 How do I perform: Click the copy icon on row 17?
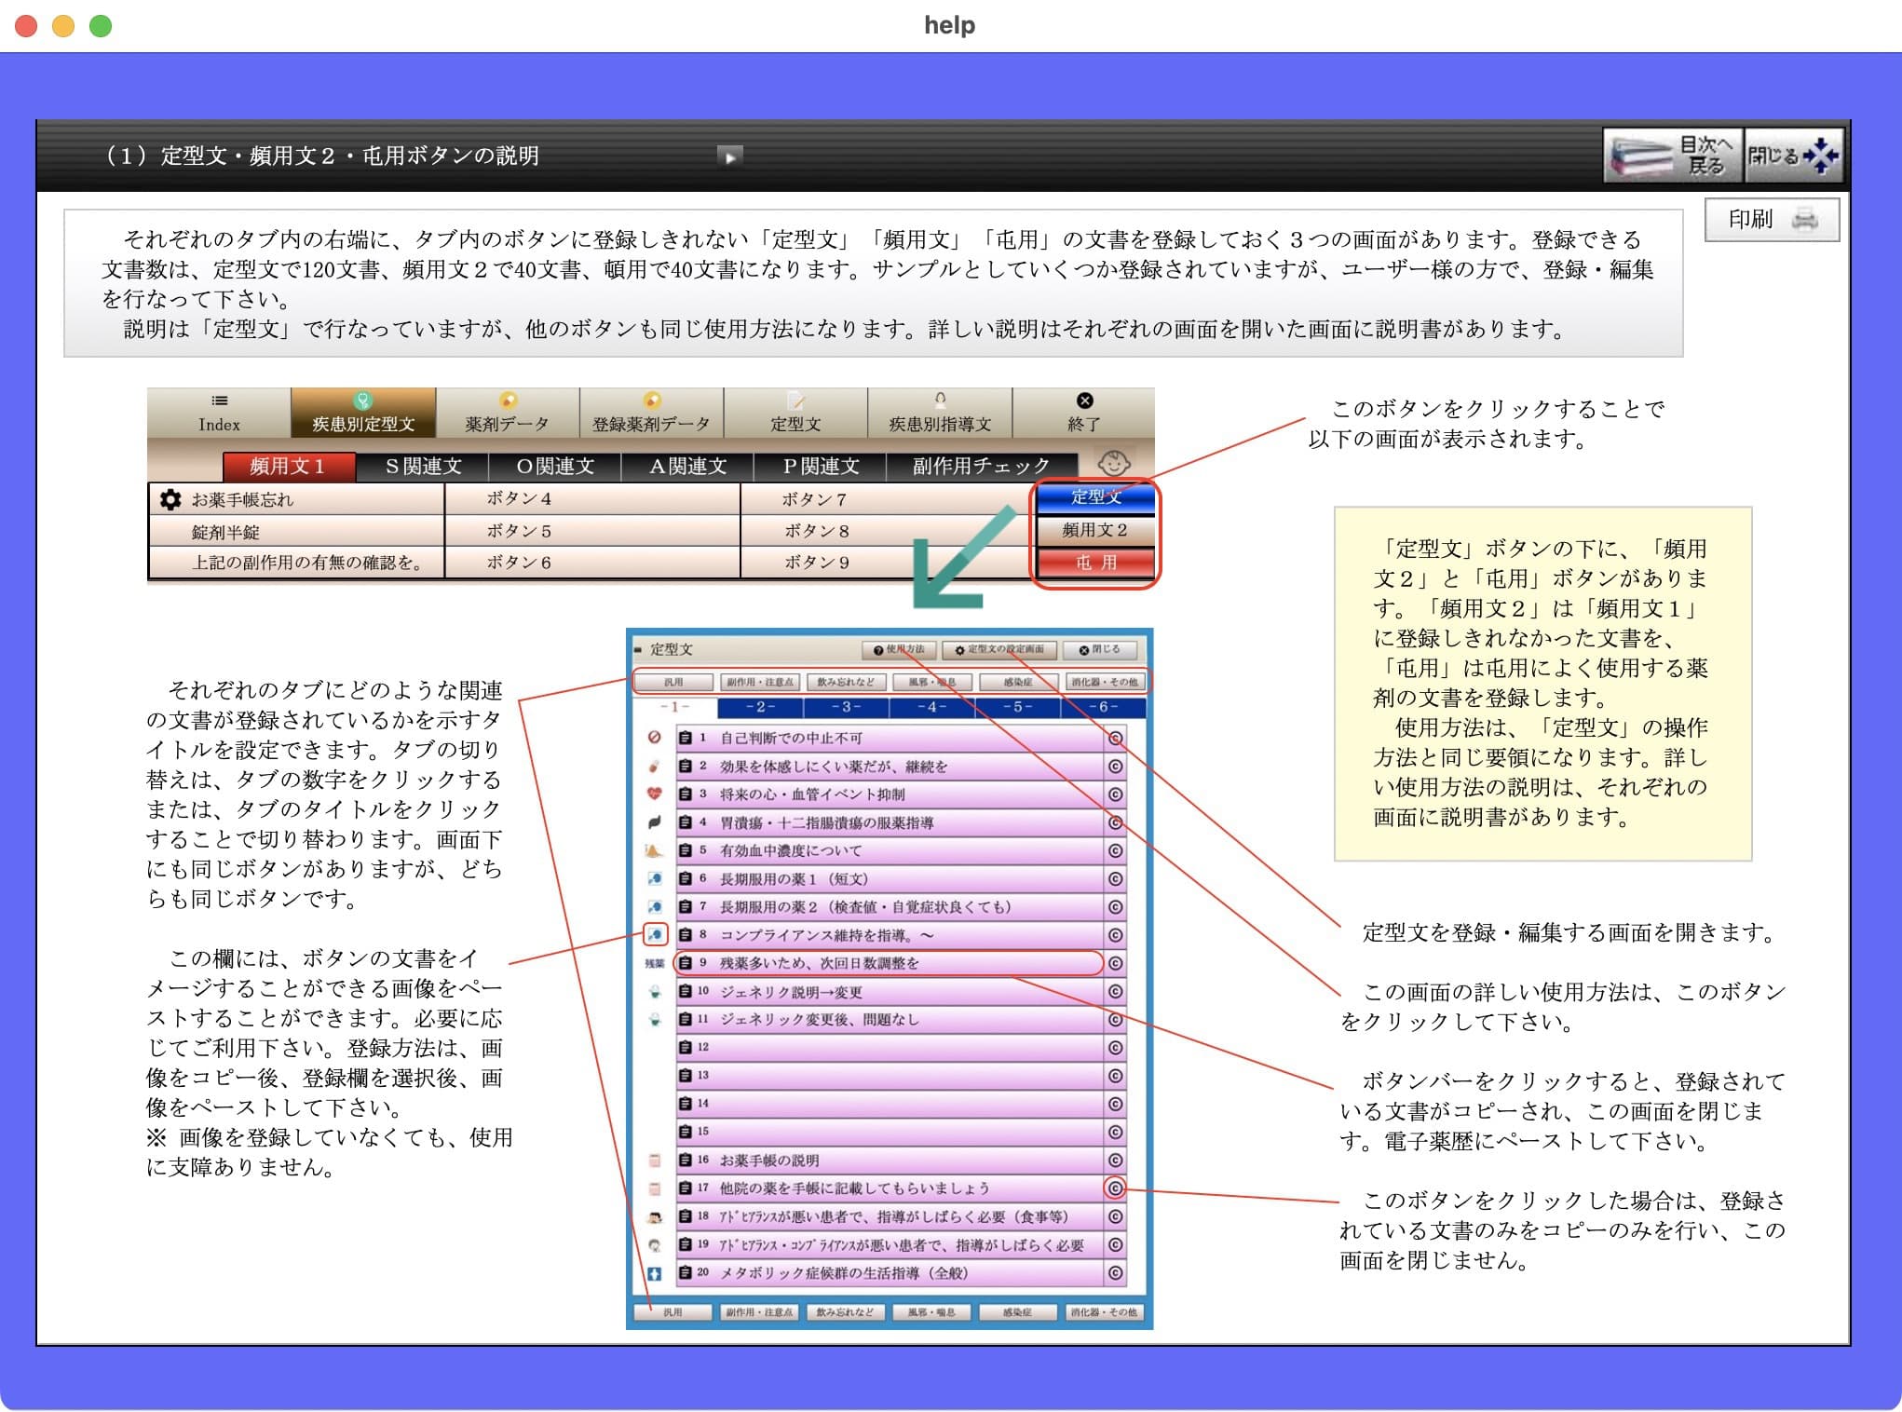[x=1115, y=1188]
